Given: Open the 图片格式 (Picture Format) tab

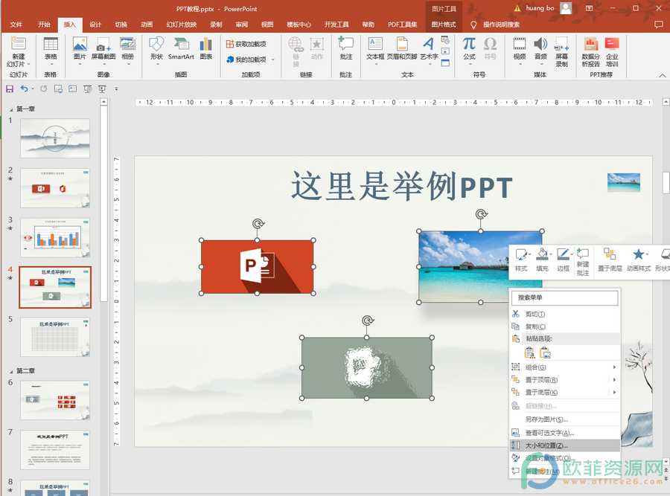Looking at the screenshot, I should 444,25.
